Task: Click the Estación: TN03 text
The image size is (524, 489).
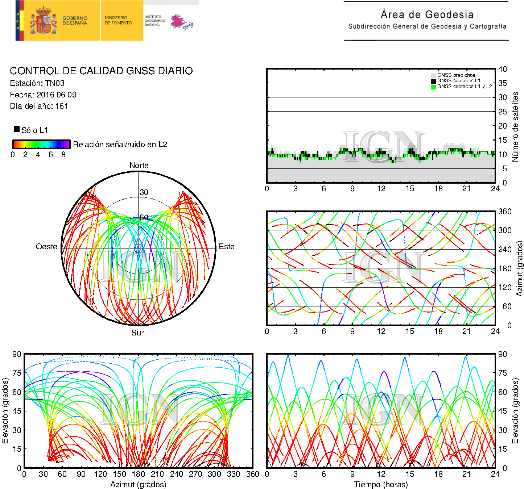Action: coord(37,83)
